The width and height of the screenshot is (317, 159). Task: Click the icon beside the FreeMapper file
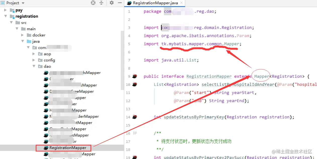pos(46,91)
